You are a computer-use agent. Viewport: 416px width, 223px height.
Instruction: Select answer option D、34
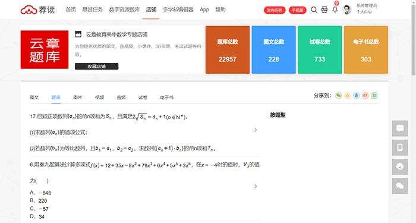37,216
